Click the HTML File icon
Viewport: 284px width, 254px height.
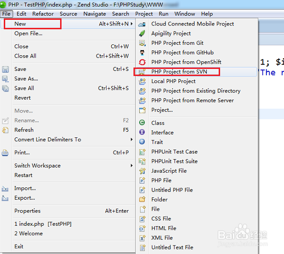[x=142, y=228]
